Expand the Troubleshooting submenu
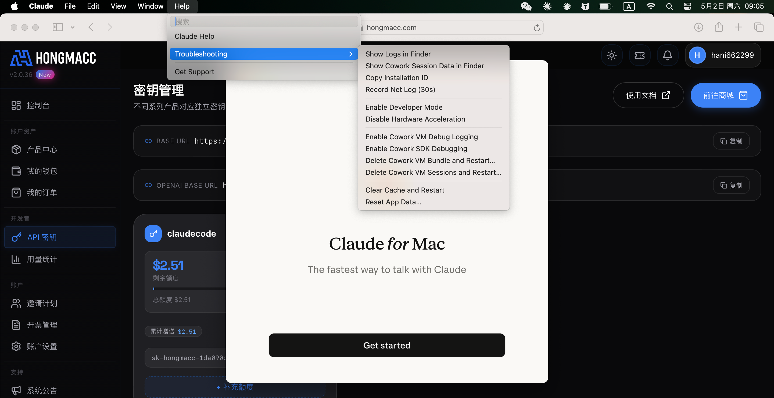 [263, 54]
